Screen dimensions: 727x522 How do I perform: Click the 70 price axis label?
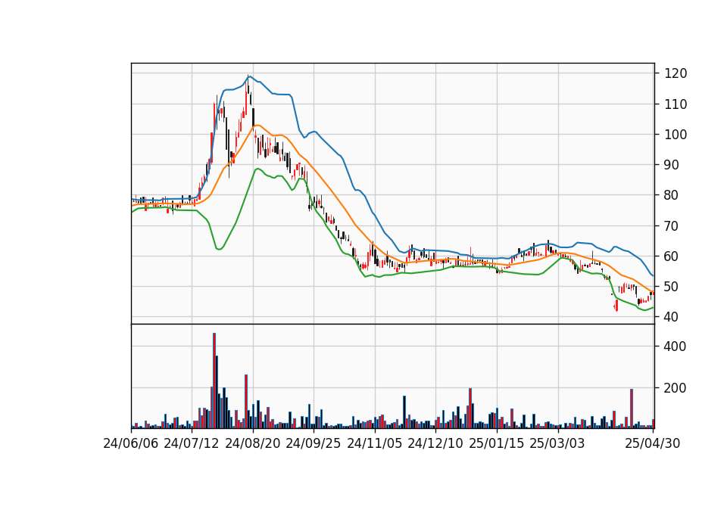(672, 226)
